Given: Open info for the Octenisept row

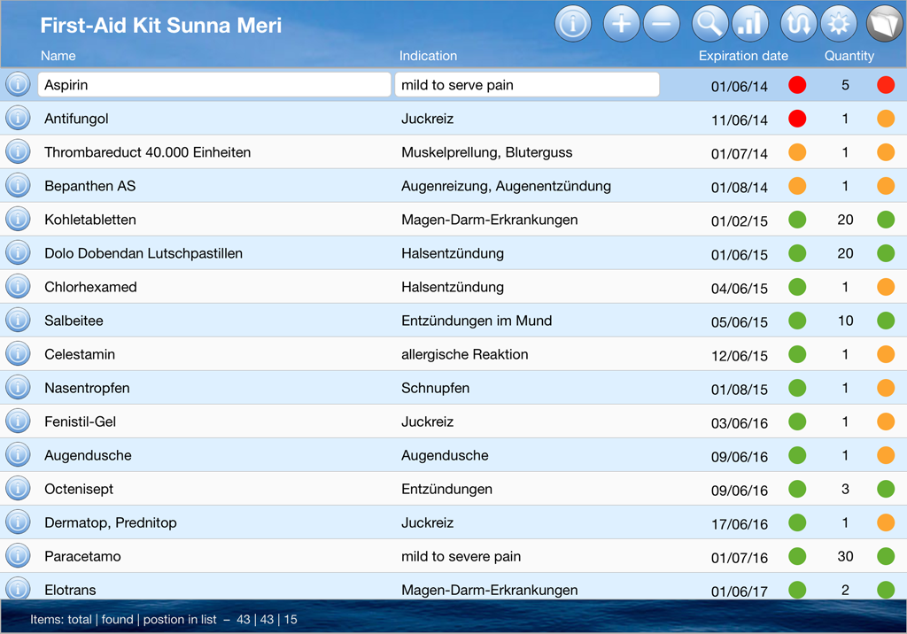Looking at the screenshot, I should (18, 488).
